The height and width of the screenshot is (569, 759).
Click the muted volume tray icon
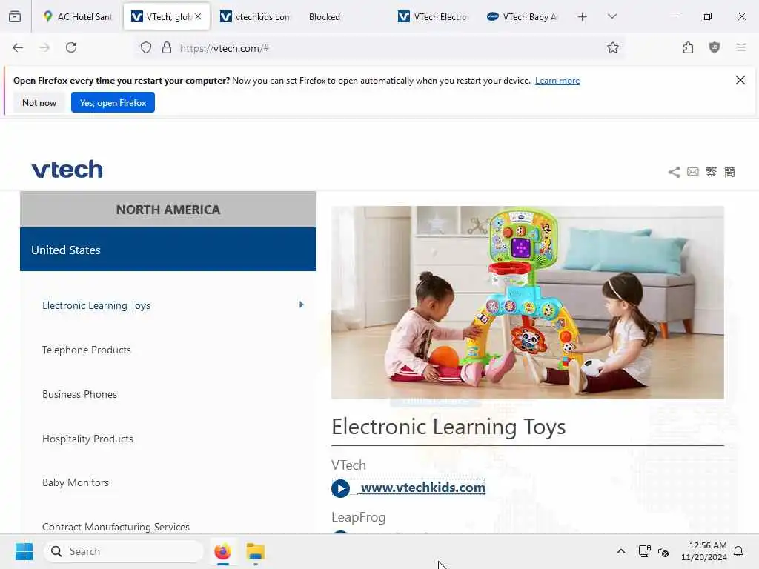pyautogui.click(x=663, y=551)
